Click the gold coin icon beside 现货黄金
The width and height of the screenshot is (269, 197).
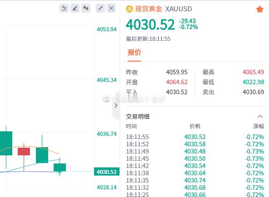[x=130, y=9]
